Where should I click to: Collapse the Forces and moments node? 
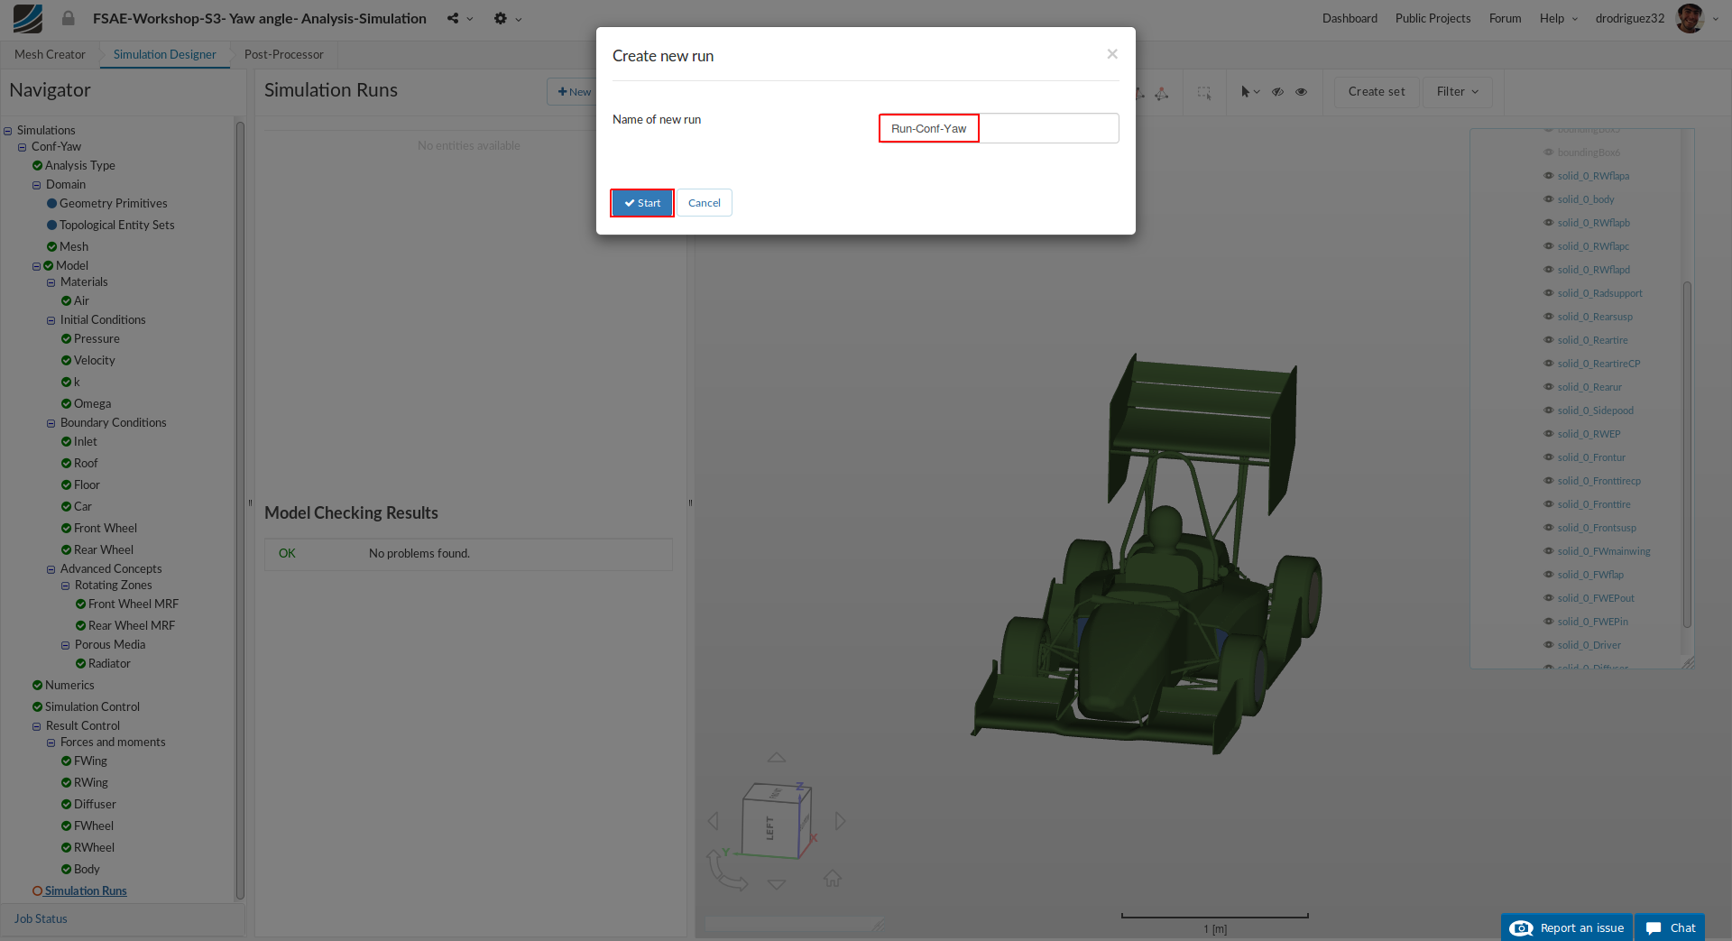pos(51,743)
